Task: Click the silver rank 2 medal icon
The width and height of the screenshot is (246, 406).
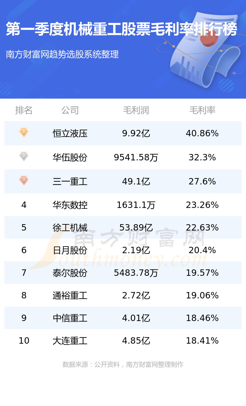Action: tap(24, 156)
